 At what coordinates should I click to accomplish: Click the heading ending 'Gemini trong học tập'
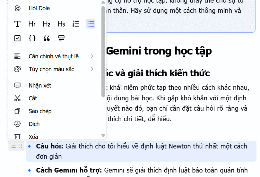click(159, 51)
